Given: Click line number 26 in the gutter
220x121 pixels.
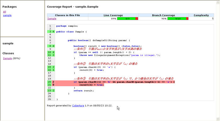Looking at the screenshot, I should pyautogui.click(x=49, y=99).
